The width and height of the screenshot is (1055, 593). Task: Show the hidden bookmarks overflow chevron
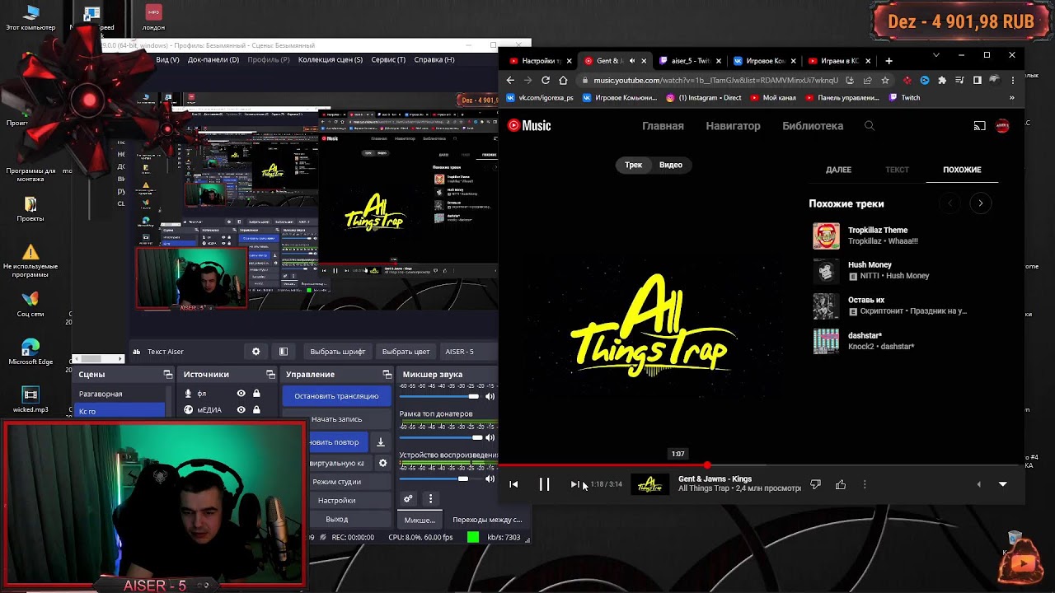pyautogui.click(x=1012, y=97)
